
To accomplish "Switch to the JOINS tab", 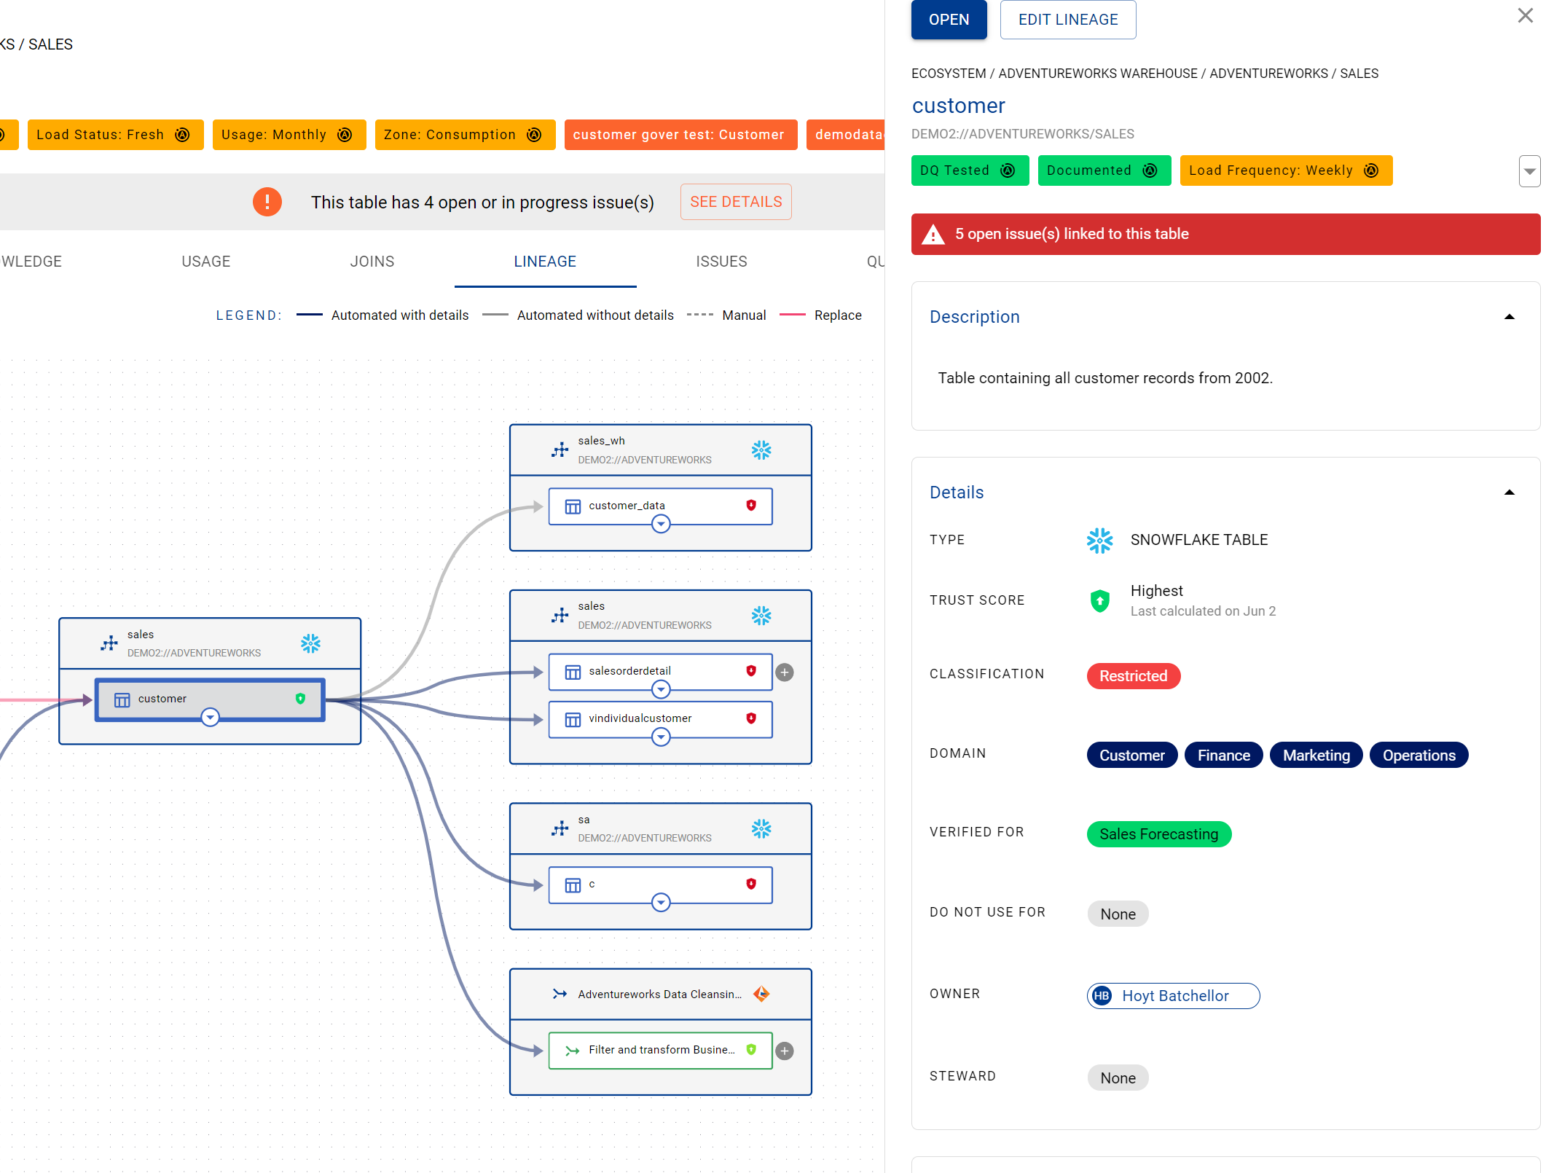I will tap(372, 262).
